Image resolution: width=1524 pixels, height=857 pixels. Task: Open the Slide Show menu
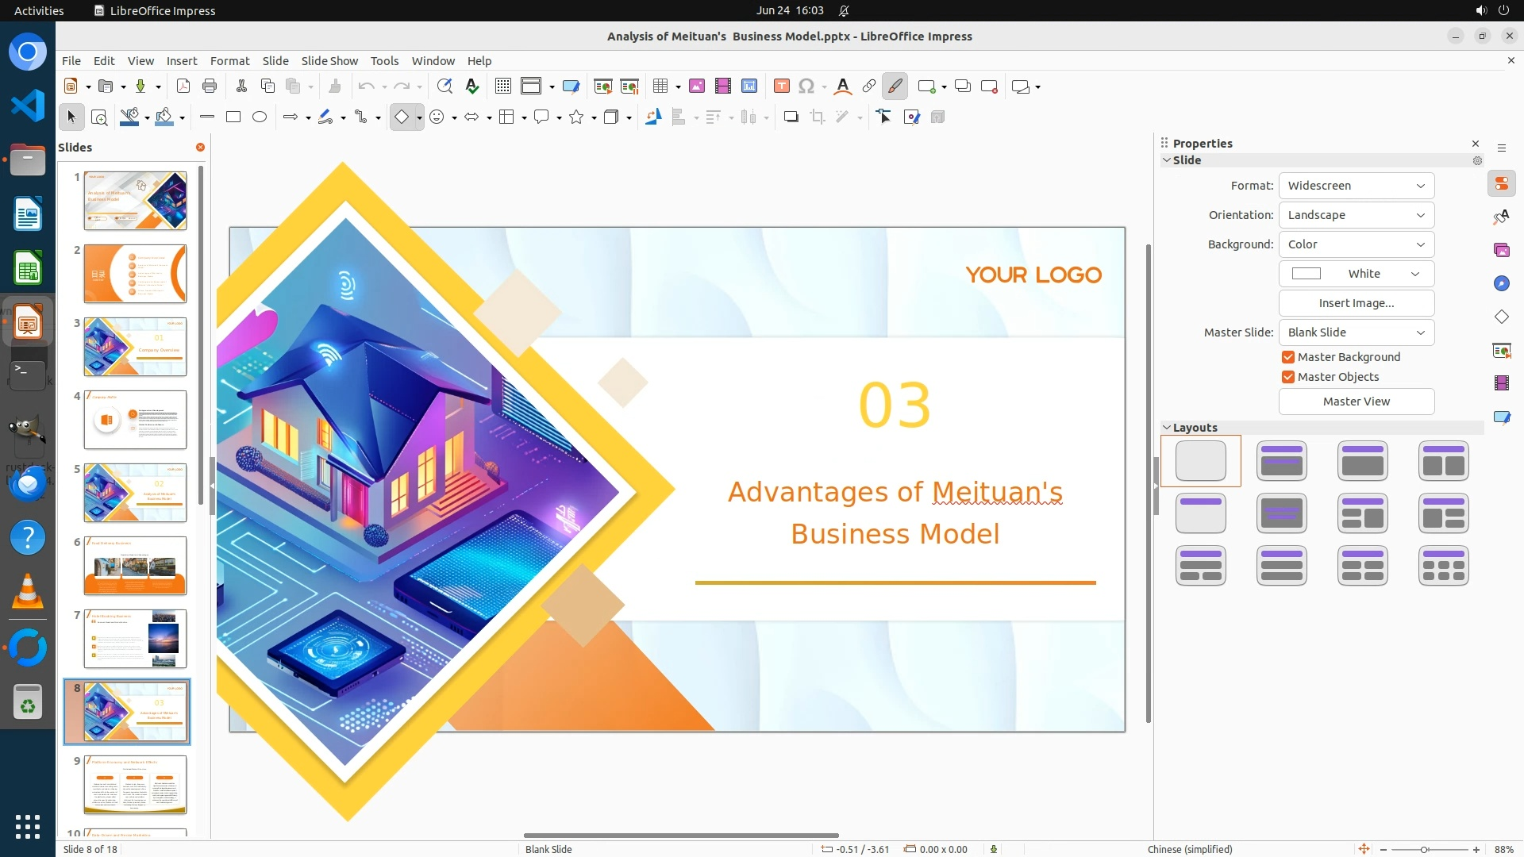[x=329, y=61]
